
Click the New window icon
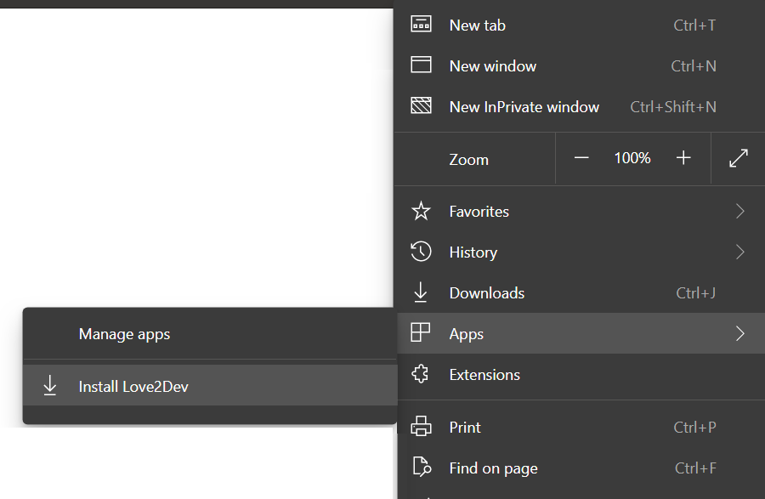(421, 65)
